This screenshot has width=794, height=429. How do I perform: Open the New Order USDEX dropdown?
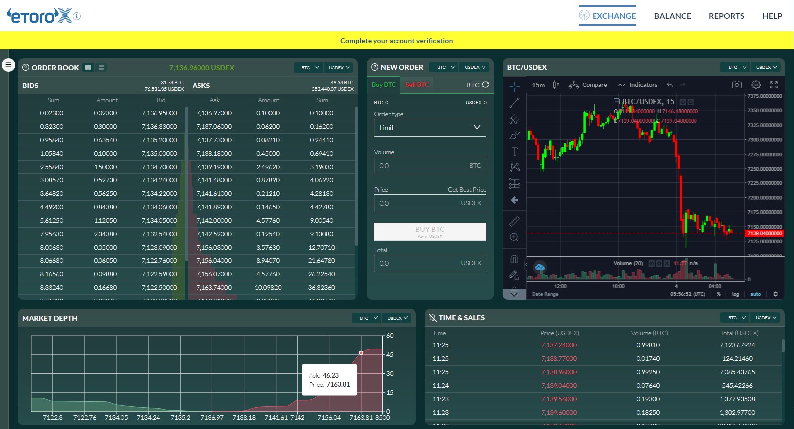(x=475, y=67)
